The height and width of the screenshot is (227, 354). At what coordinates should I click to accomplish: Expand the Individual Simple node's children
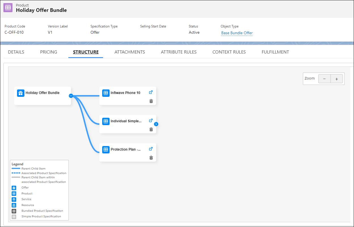(x=156, y=124)
